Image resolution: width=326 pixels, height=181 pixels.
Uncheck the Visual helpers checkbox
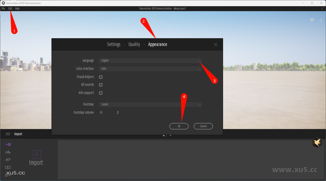pyautogui.click(x=101, y=77)
